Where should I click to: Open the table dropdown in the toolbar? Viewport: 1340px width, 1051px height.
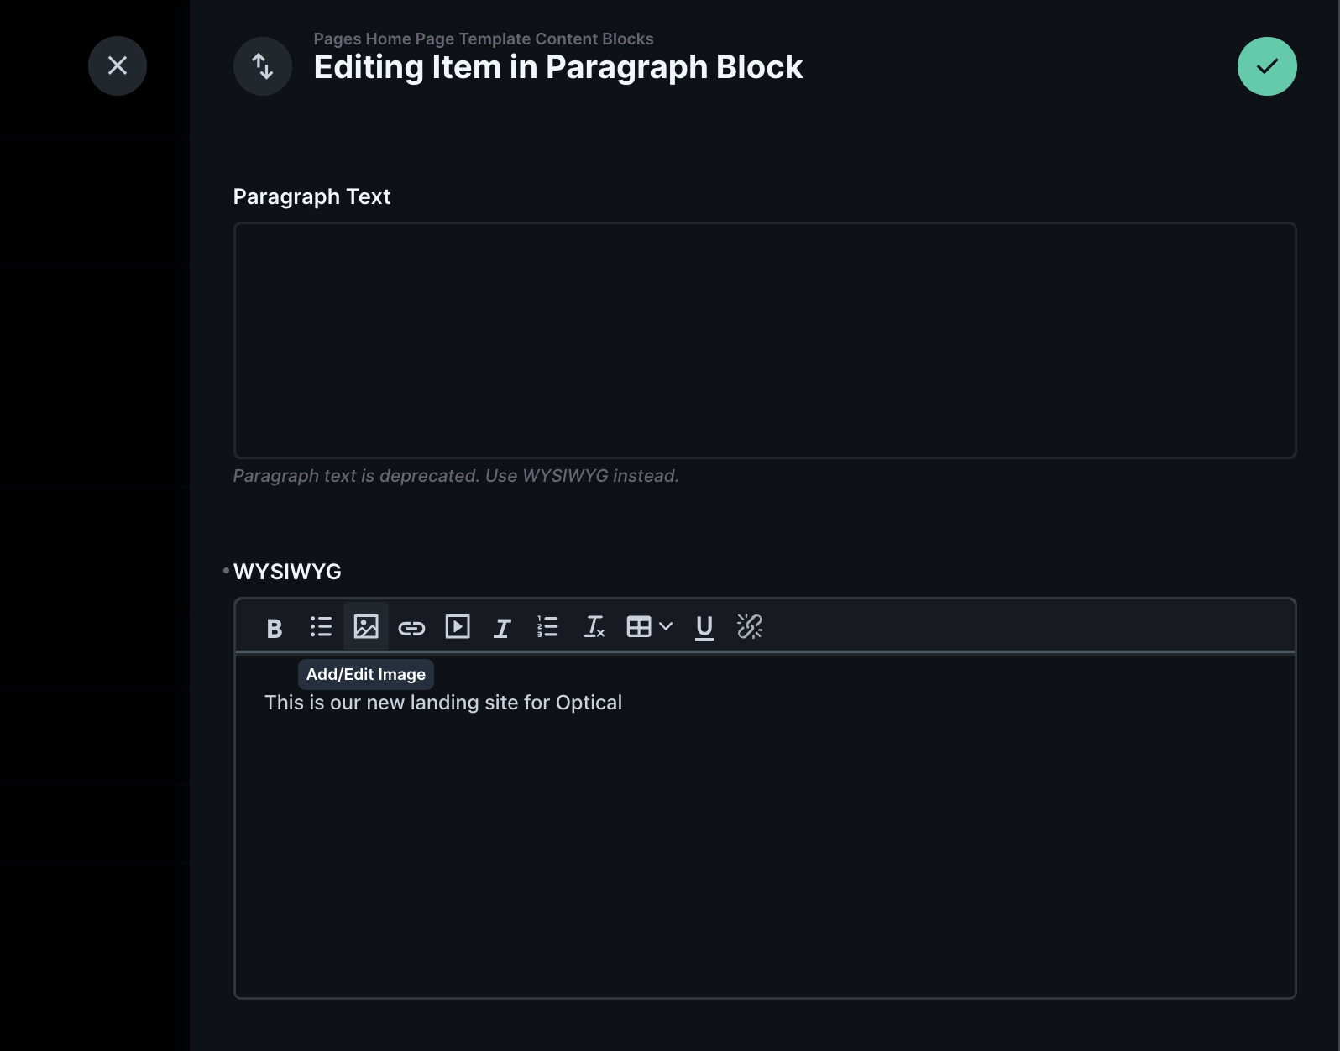coord(650,626)
